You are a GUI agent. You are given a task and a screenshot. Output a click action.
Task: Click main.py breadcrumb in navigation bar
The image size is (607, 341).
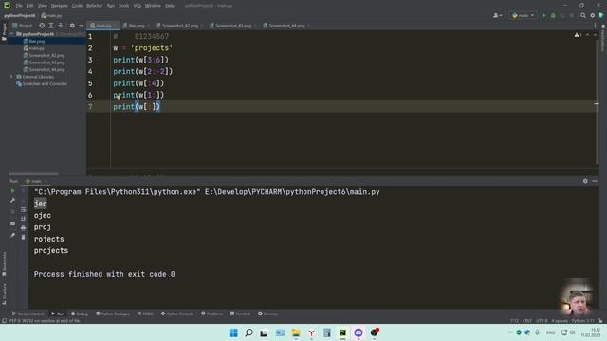pyautogui.click(x=51, y=16)
